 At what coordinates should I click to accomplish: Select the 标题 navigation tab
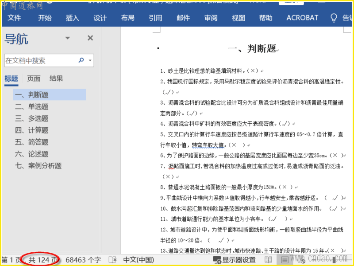point(12,79)
